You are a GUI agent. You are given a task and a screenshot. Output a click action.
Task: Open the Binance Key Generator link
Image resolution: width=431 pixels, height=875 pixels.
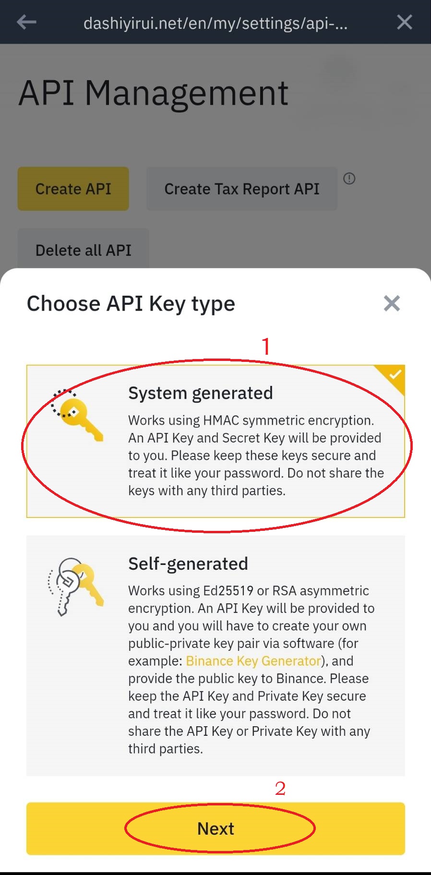pyautogui.click(x=253, y=661)
